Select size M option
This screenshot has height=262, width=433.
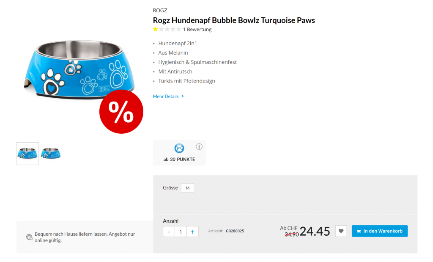[187, 188]
